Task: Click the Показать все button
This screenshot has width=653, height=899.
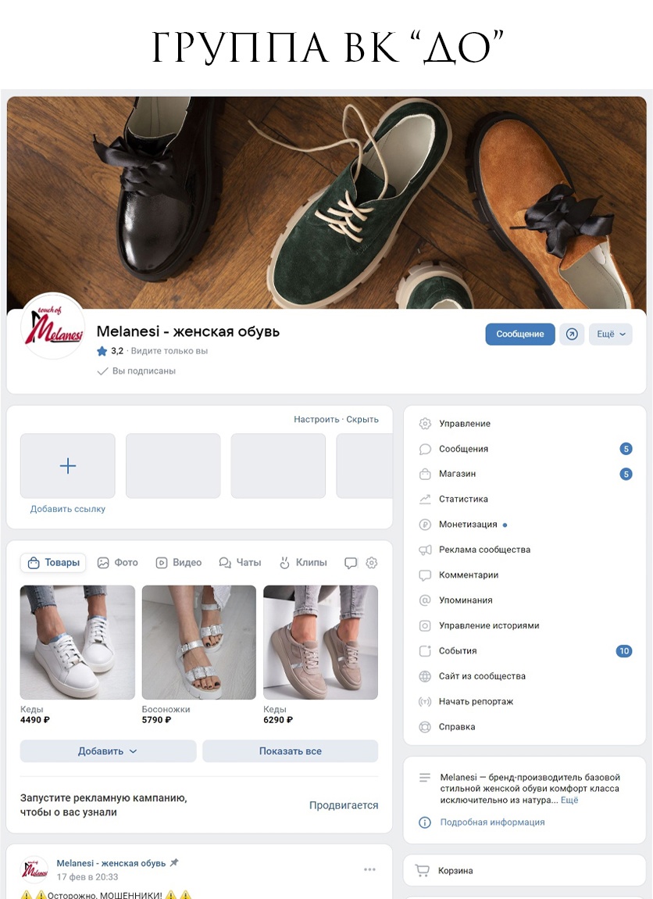Action: pos(291,751)
